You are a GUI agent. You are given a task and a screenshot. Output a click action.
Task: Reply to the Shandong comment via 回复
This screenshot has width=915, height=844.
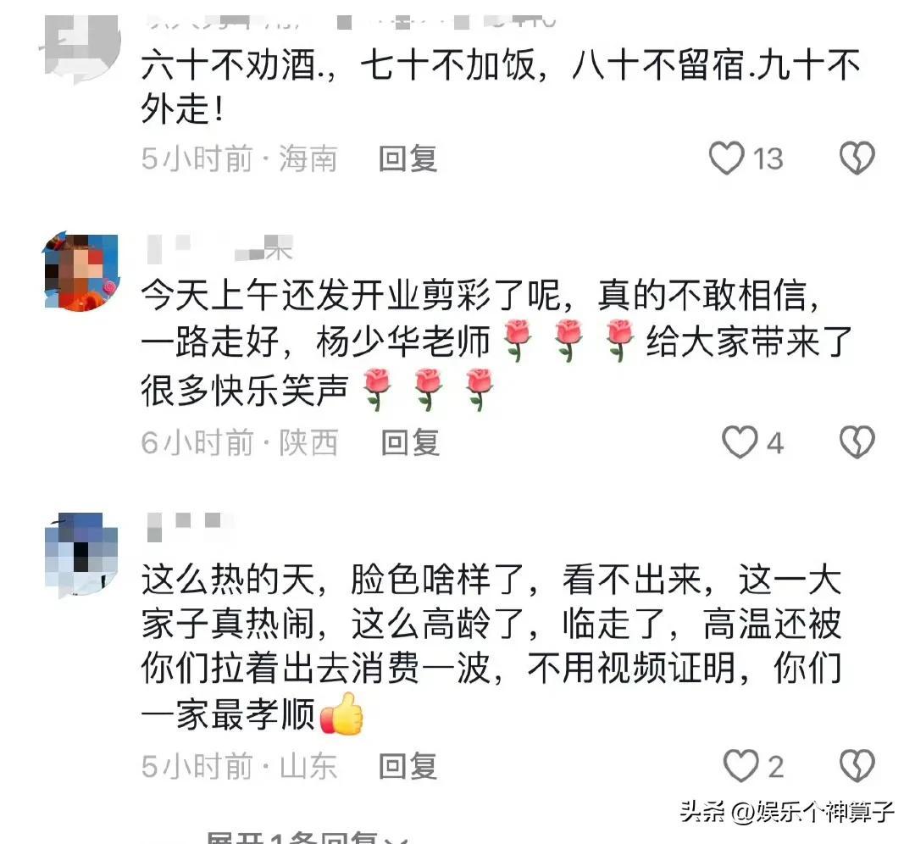coord(408,766)
